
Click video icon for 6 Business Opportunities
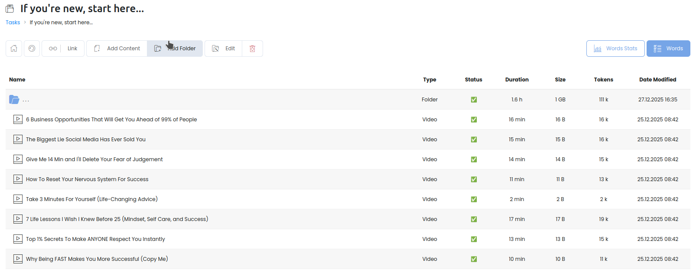tap(18, 119)
